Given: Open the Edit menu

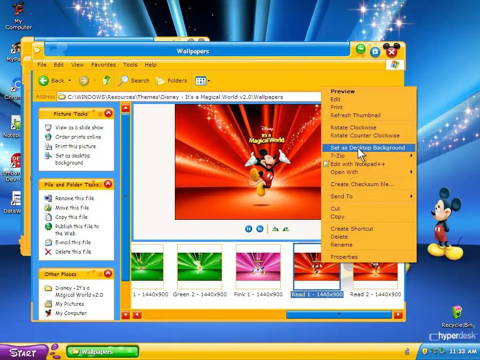Looking at the screenshot, I should click(59, 65).
